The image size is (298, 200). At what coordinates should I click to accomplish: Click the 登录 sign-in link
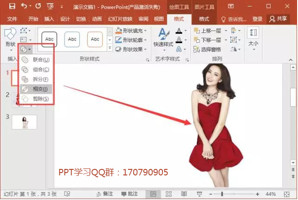click(257, 19)
